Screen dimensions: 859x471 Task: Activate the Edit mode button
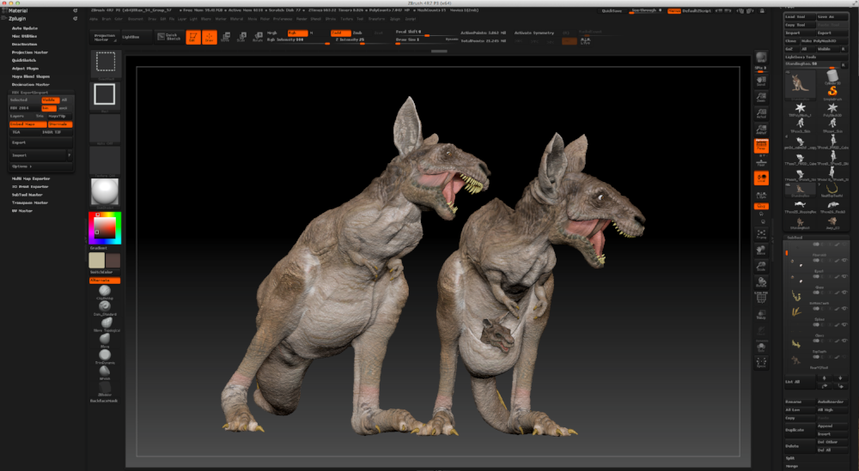pyautogui.click(x=192, y=37)
